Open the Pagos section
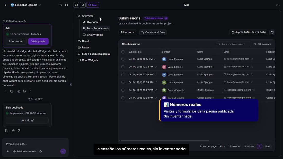The image size is (283, 159). point(84,47)
